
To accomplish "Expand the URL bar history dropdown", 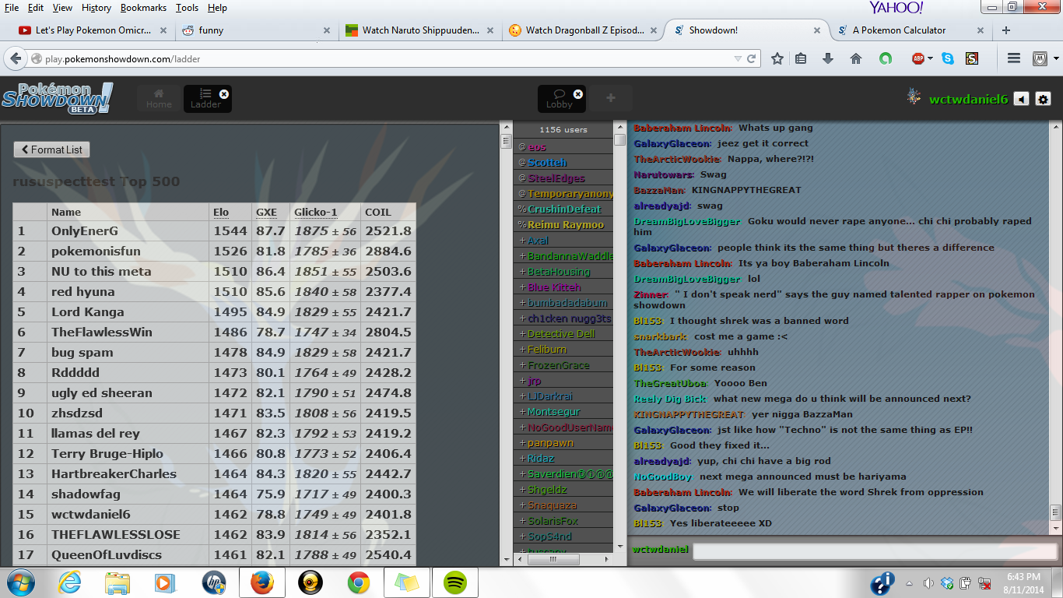I will (738, 58).
